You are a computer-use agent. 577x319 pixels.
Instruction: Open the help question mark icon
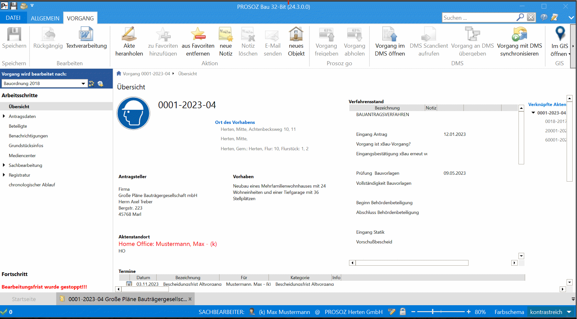[x=544, y=17]
